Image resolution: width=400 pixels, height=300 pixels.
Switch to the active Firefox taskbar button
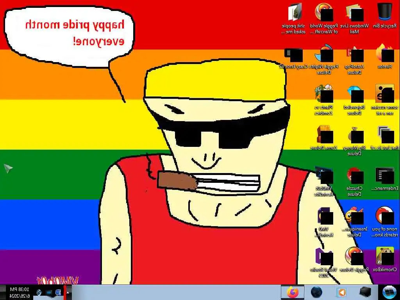292,292
